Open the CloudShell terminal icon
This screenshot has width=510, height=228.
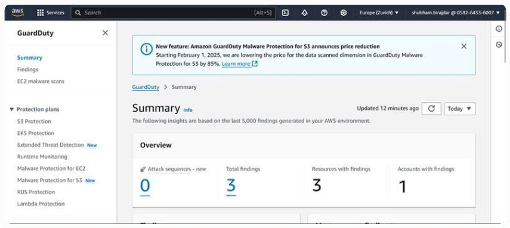coord(285,13)
